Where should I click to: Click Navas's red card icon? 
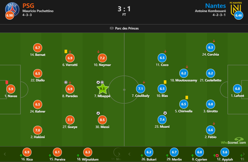7,82
